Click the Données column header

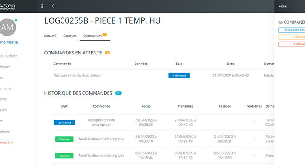(x=141, y=64)
